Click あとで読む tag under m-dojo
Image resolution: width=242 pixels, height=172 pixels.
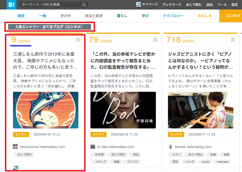click(117, 154)
